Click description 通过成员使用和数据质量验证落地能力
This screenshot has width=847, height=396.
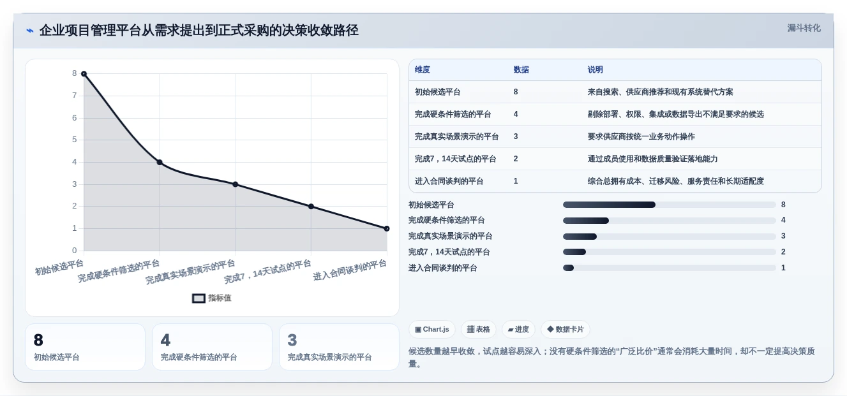click(653, 159)
